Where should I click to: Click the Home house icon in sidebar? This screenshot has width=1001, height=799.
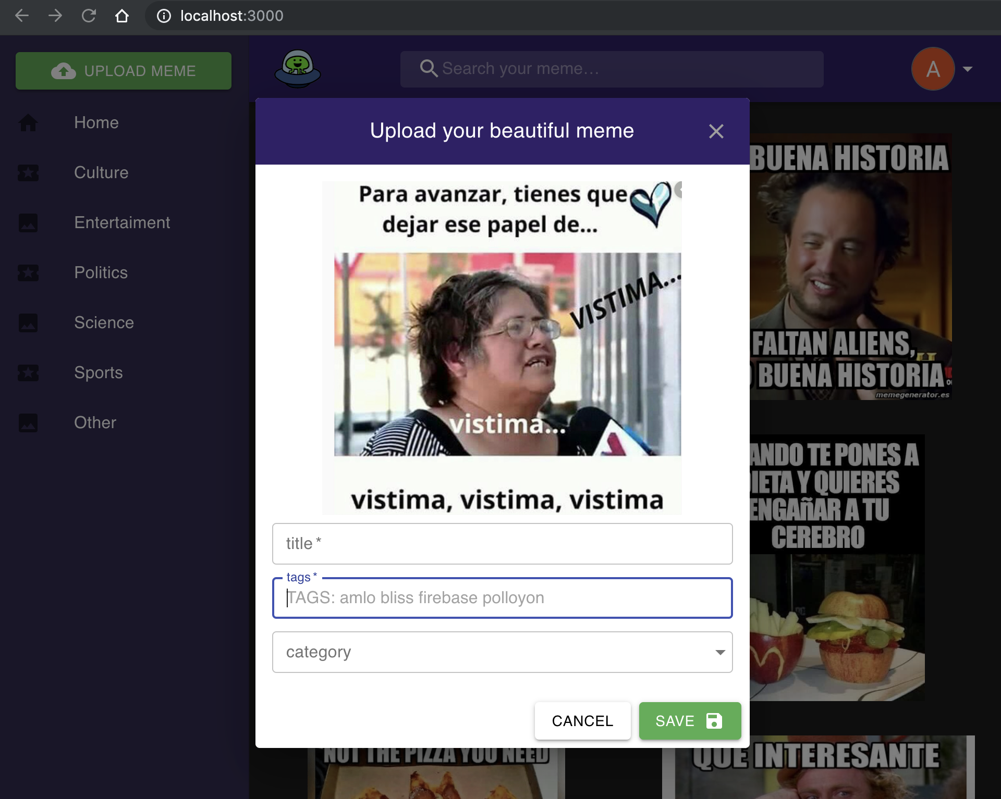point(28,123)
